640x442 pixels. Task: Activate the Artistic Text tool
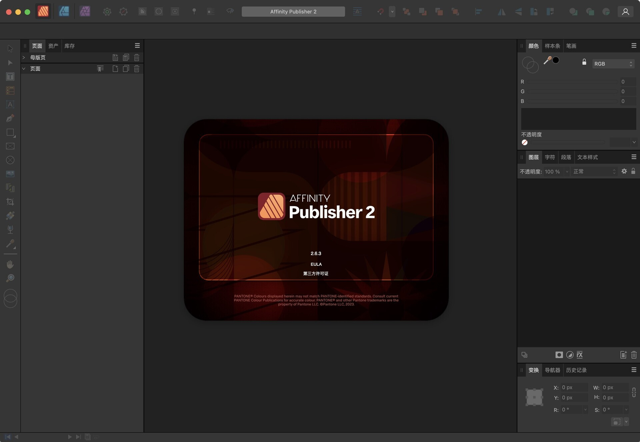tap(10, 104)
